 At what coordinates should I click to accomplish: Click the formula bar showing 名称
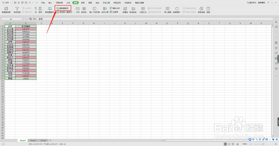pos(155,19)
